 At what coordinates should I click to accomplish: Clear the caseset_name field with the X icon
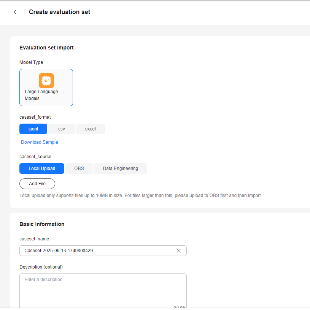[179, 251]
